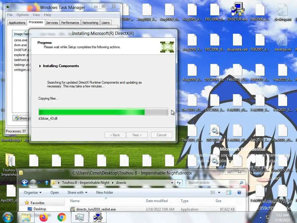Expand breadcrumb arrow before Touhou 8 folder

(x=59, y=183)
